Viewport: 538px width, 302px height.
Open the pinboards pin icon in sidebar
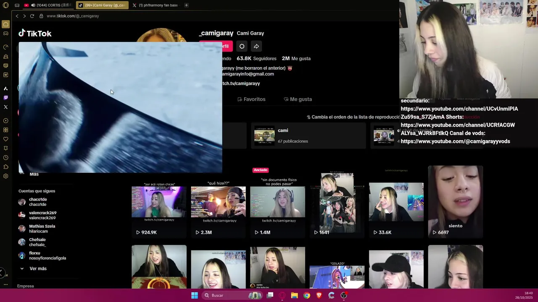(5, 148)
